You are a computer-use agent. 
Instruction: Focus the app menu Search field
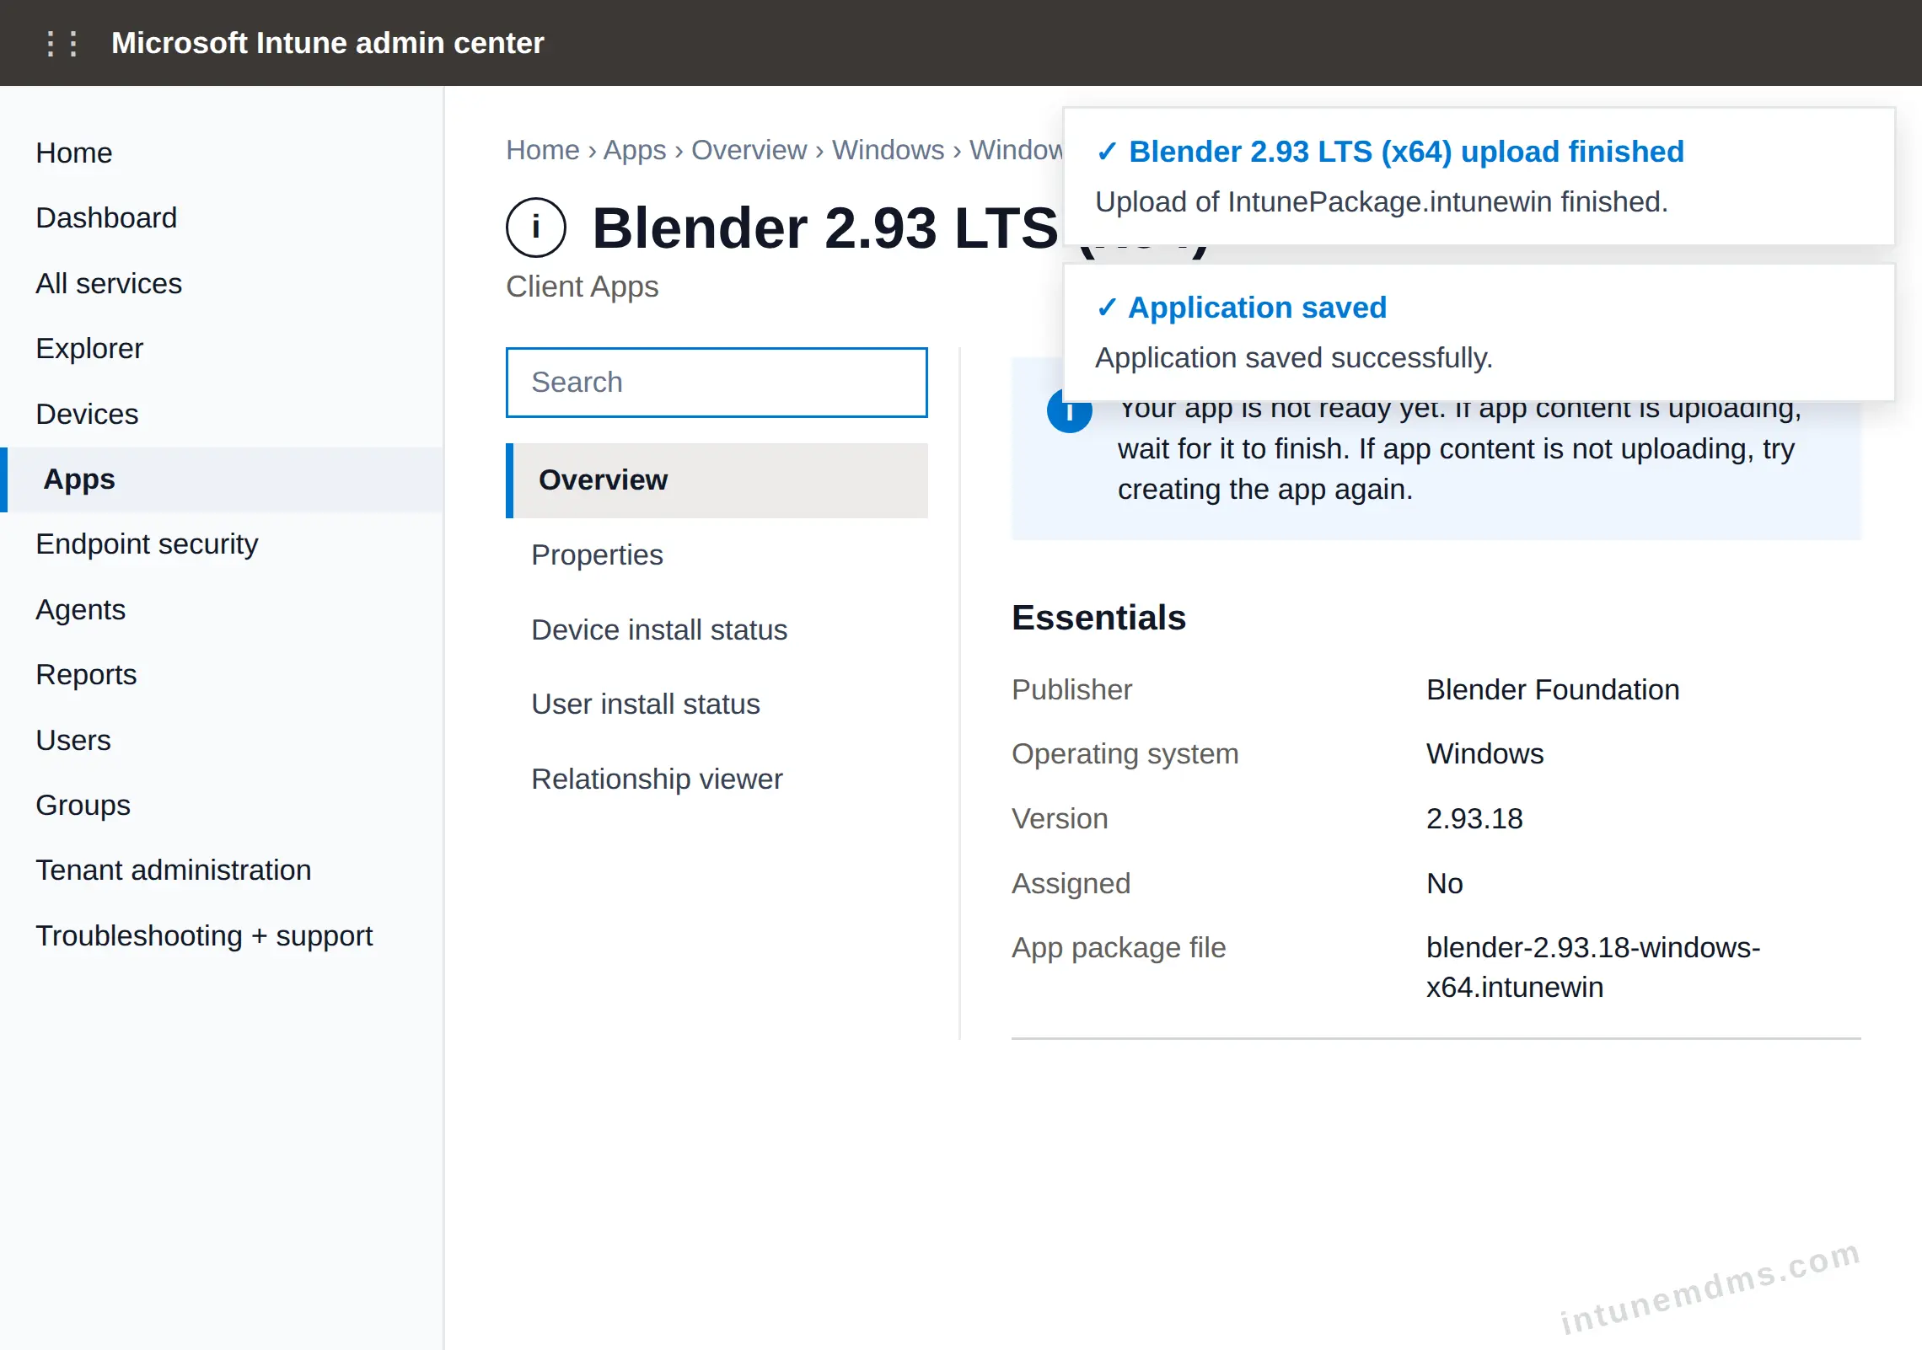[717, 383]
